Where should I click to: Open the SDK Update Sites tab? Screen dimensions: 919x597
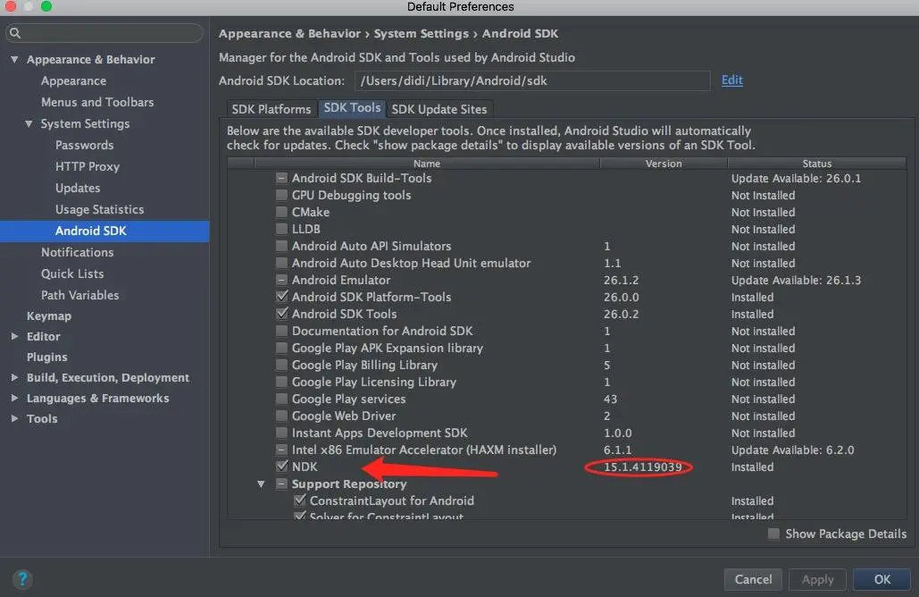pos(439,109)
